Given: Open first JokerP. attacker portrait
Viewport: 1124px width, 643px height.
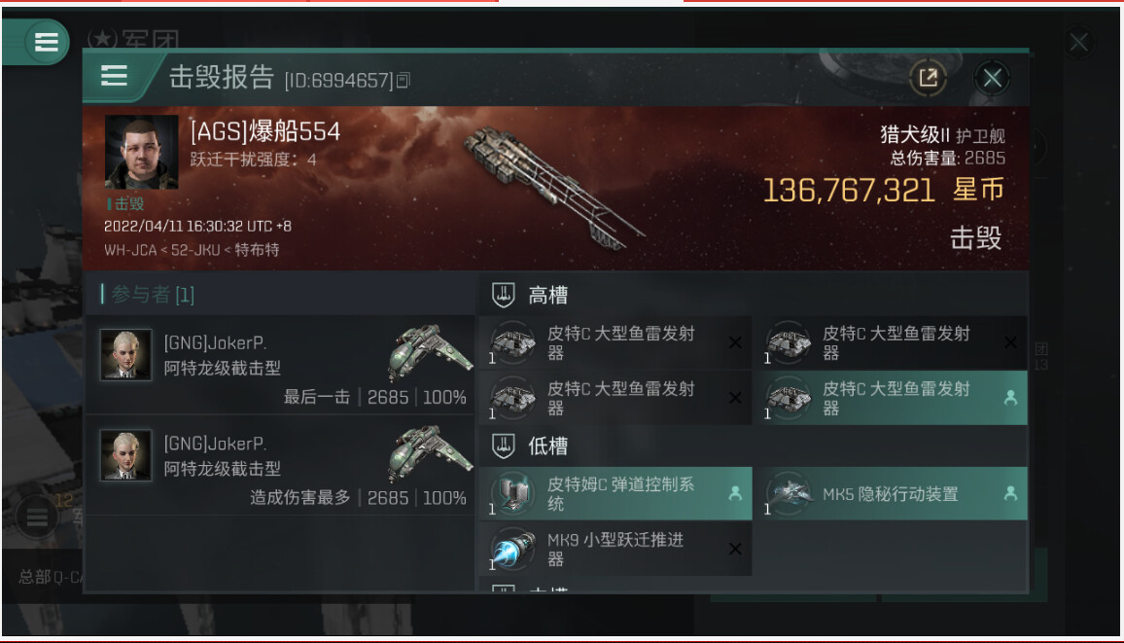Looking at the screenshot, I should (125, 354).
